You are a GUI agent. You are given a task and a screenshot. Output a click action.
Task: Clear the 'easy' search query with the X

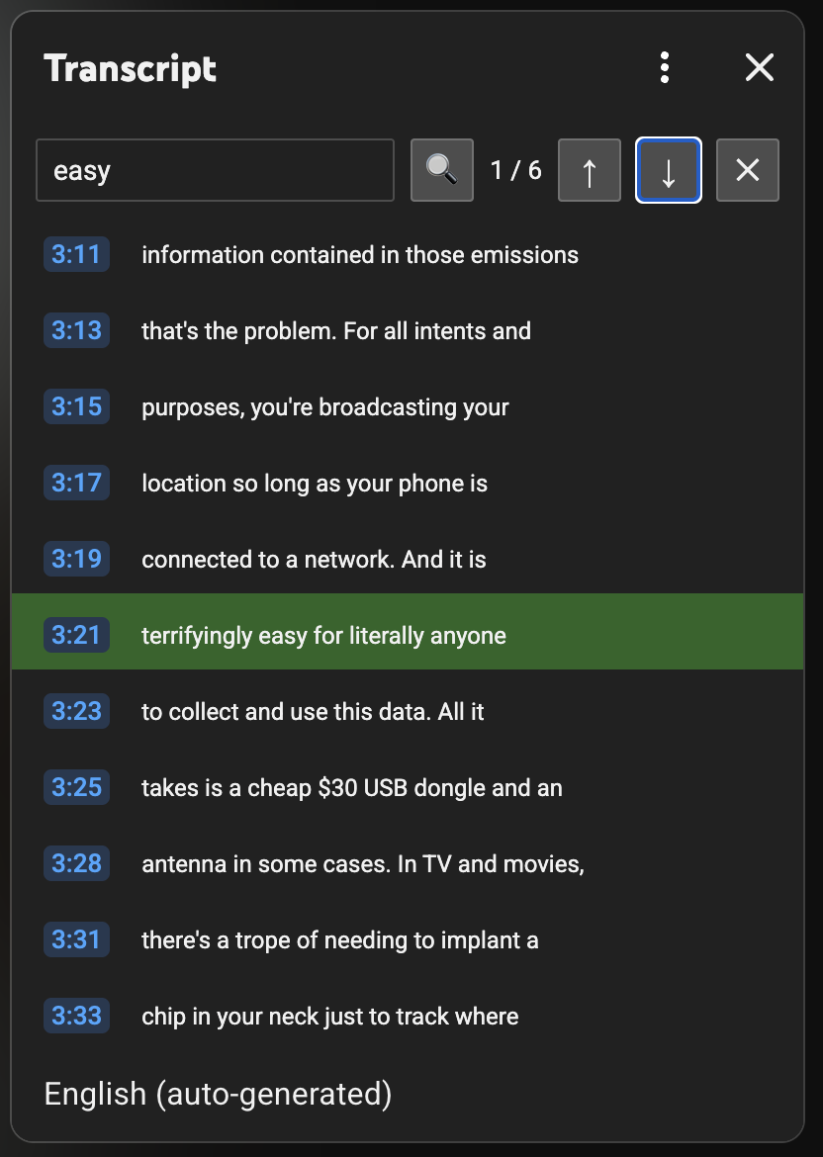tap(747, 169)
